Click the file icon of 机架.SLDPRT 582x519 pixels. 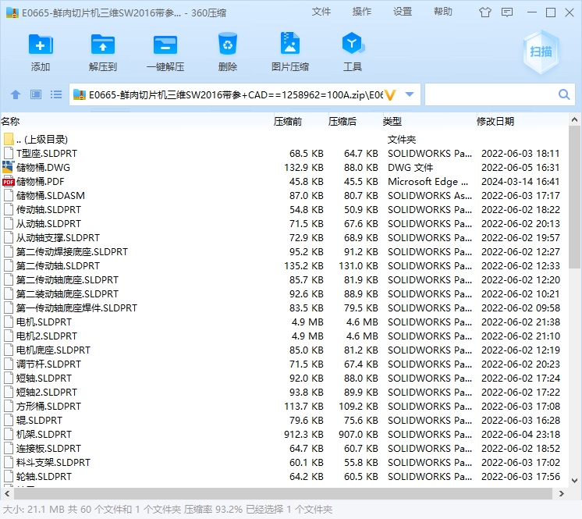pos(8,435)
